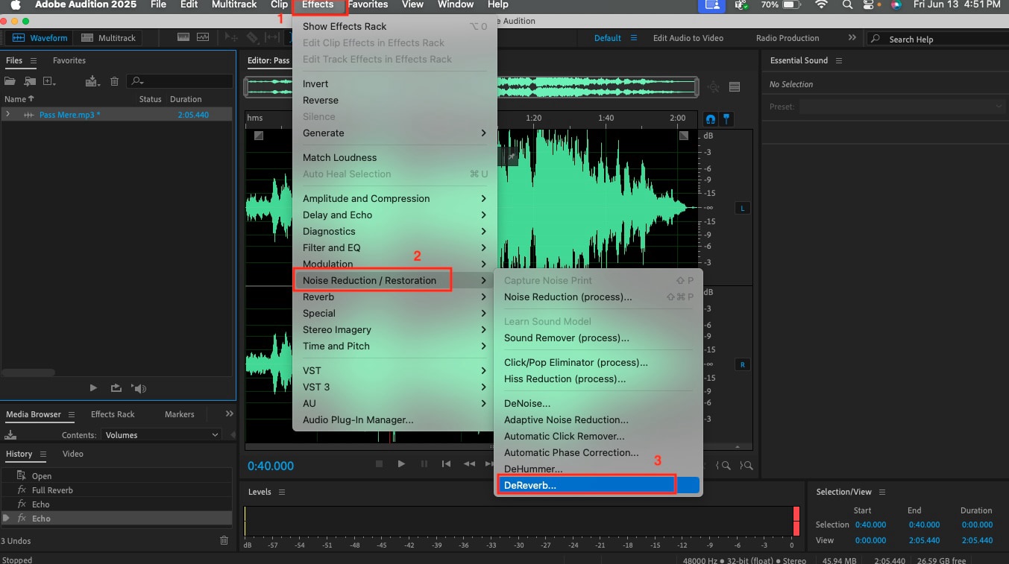Play file in Files panel preview
Image resolution: width=1009 pixels, height=564 pixels.
[93, 387]
